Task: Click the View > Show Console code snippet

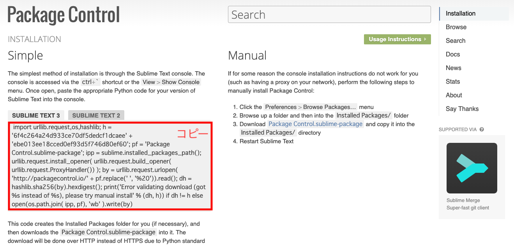Action: tap(171, 82)
